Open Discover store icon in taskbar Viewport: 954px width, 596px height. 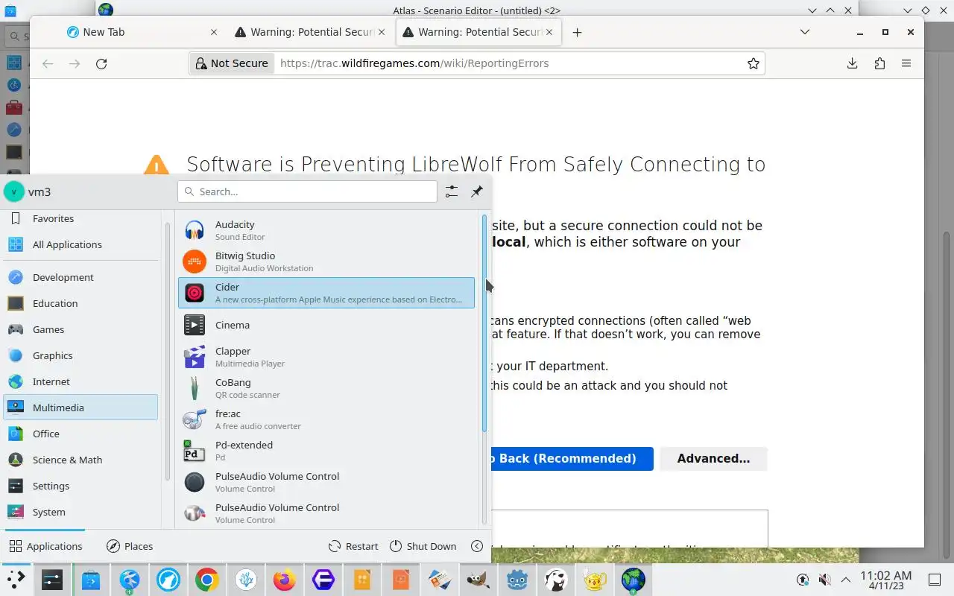(91, 580)
